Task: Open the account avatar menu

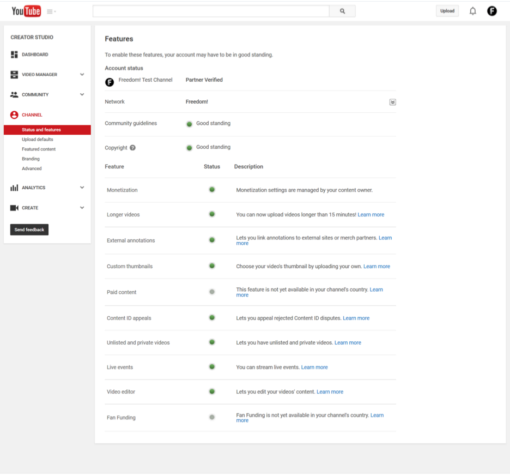Action: click(492, 11)
